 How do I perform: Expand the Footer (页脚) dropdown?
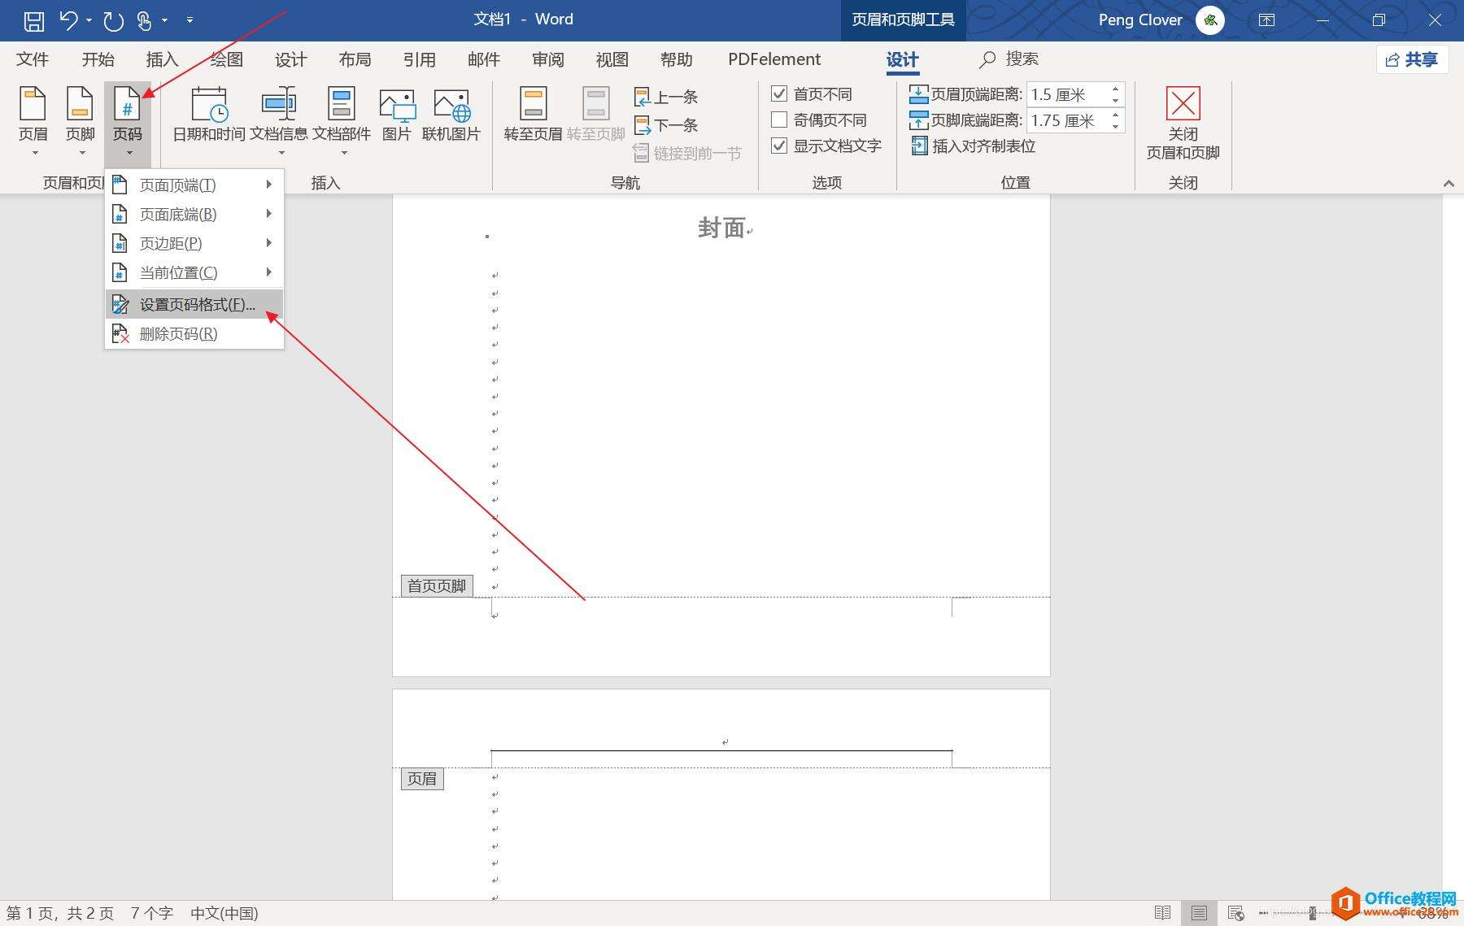point(81,122)
